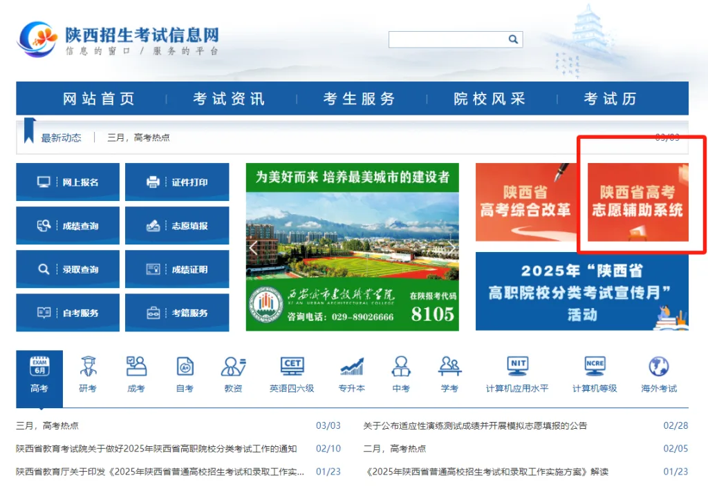
Task: Click the search magnifier icon
Action: point(513,39)
